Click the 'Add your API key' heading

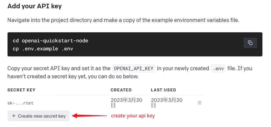35,6
